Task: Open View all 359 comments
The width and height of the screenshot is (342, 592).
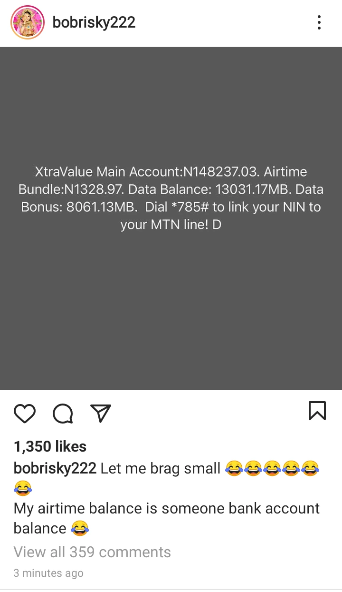Action: coord(92,552)
